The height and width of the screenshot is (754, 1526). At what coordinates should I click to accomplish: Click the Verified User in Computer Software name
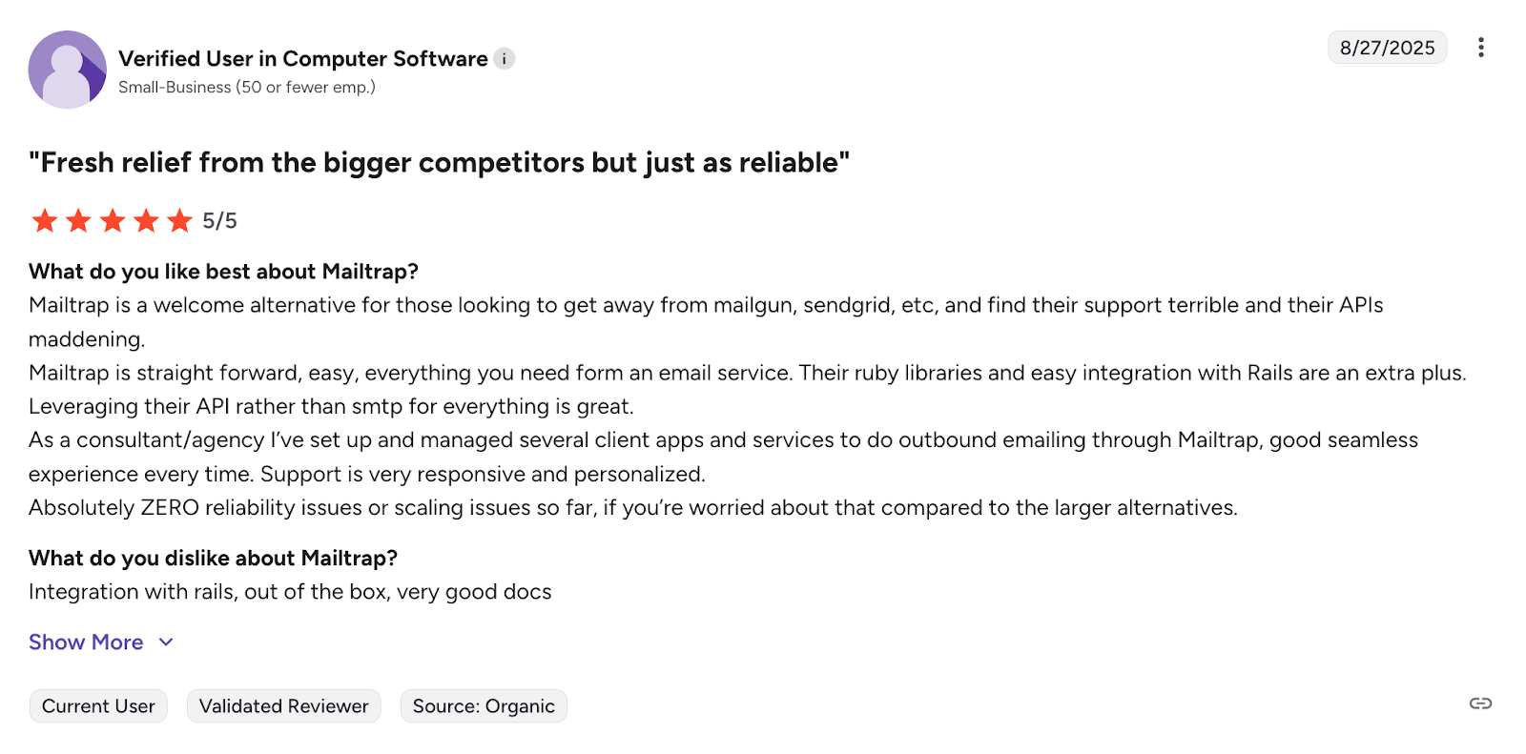[x=302, y=59]
